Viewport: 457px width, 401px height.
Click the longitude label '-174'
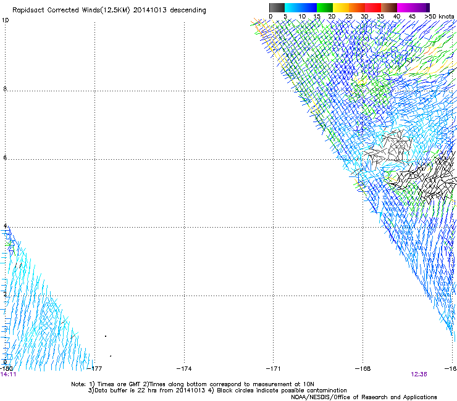click(x=184, y=369)
